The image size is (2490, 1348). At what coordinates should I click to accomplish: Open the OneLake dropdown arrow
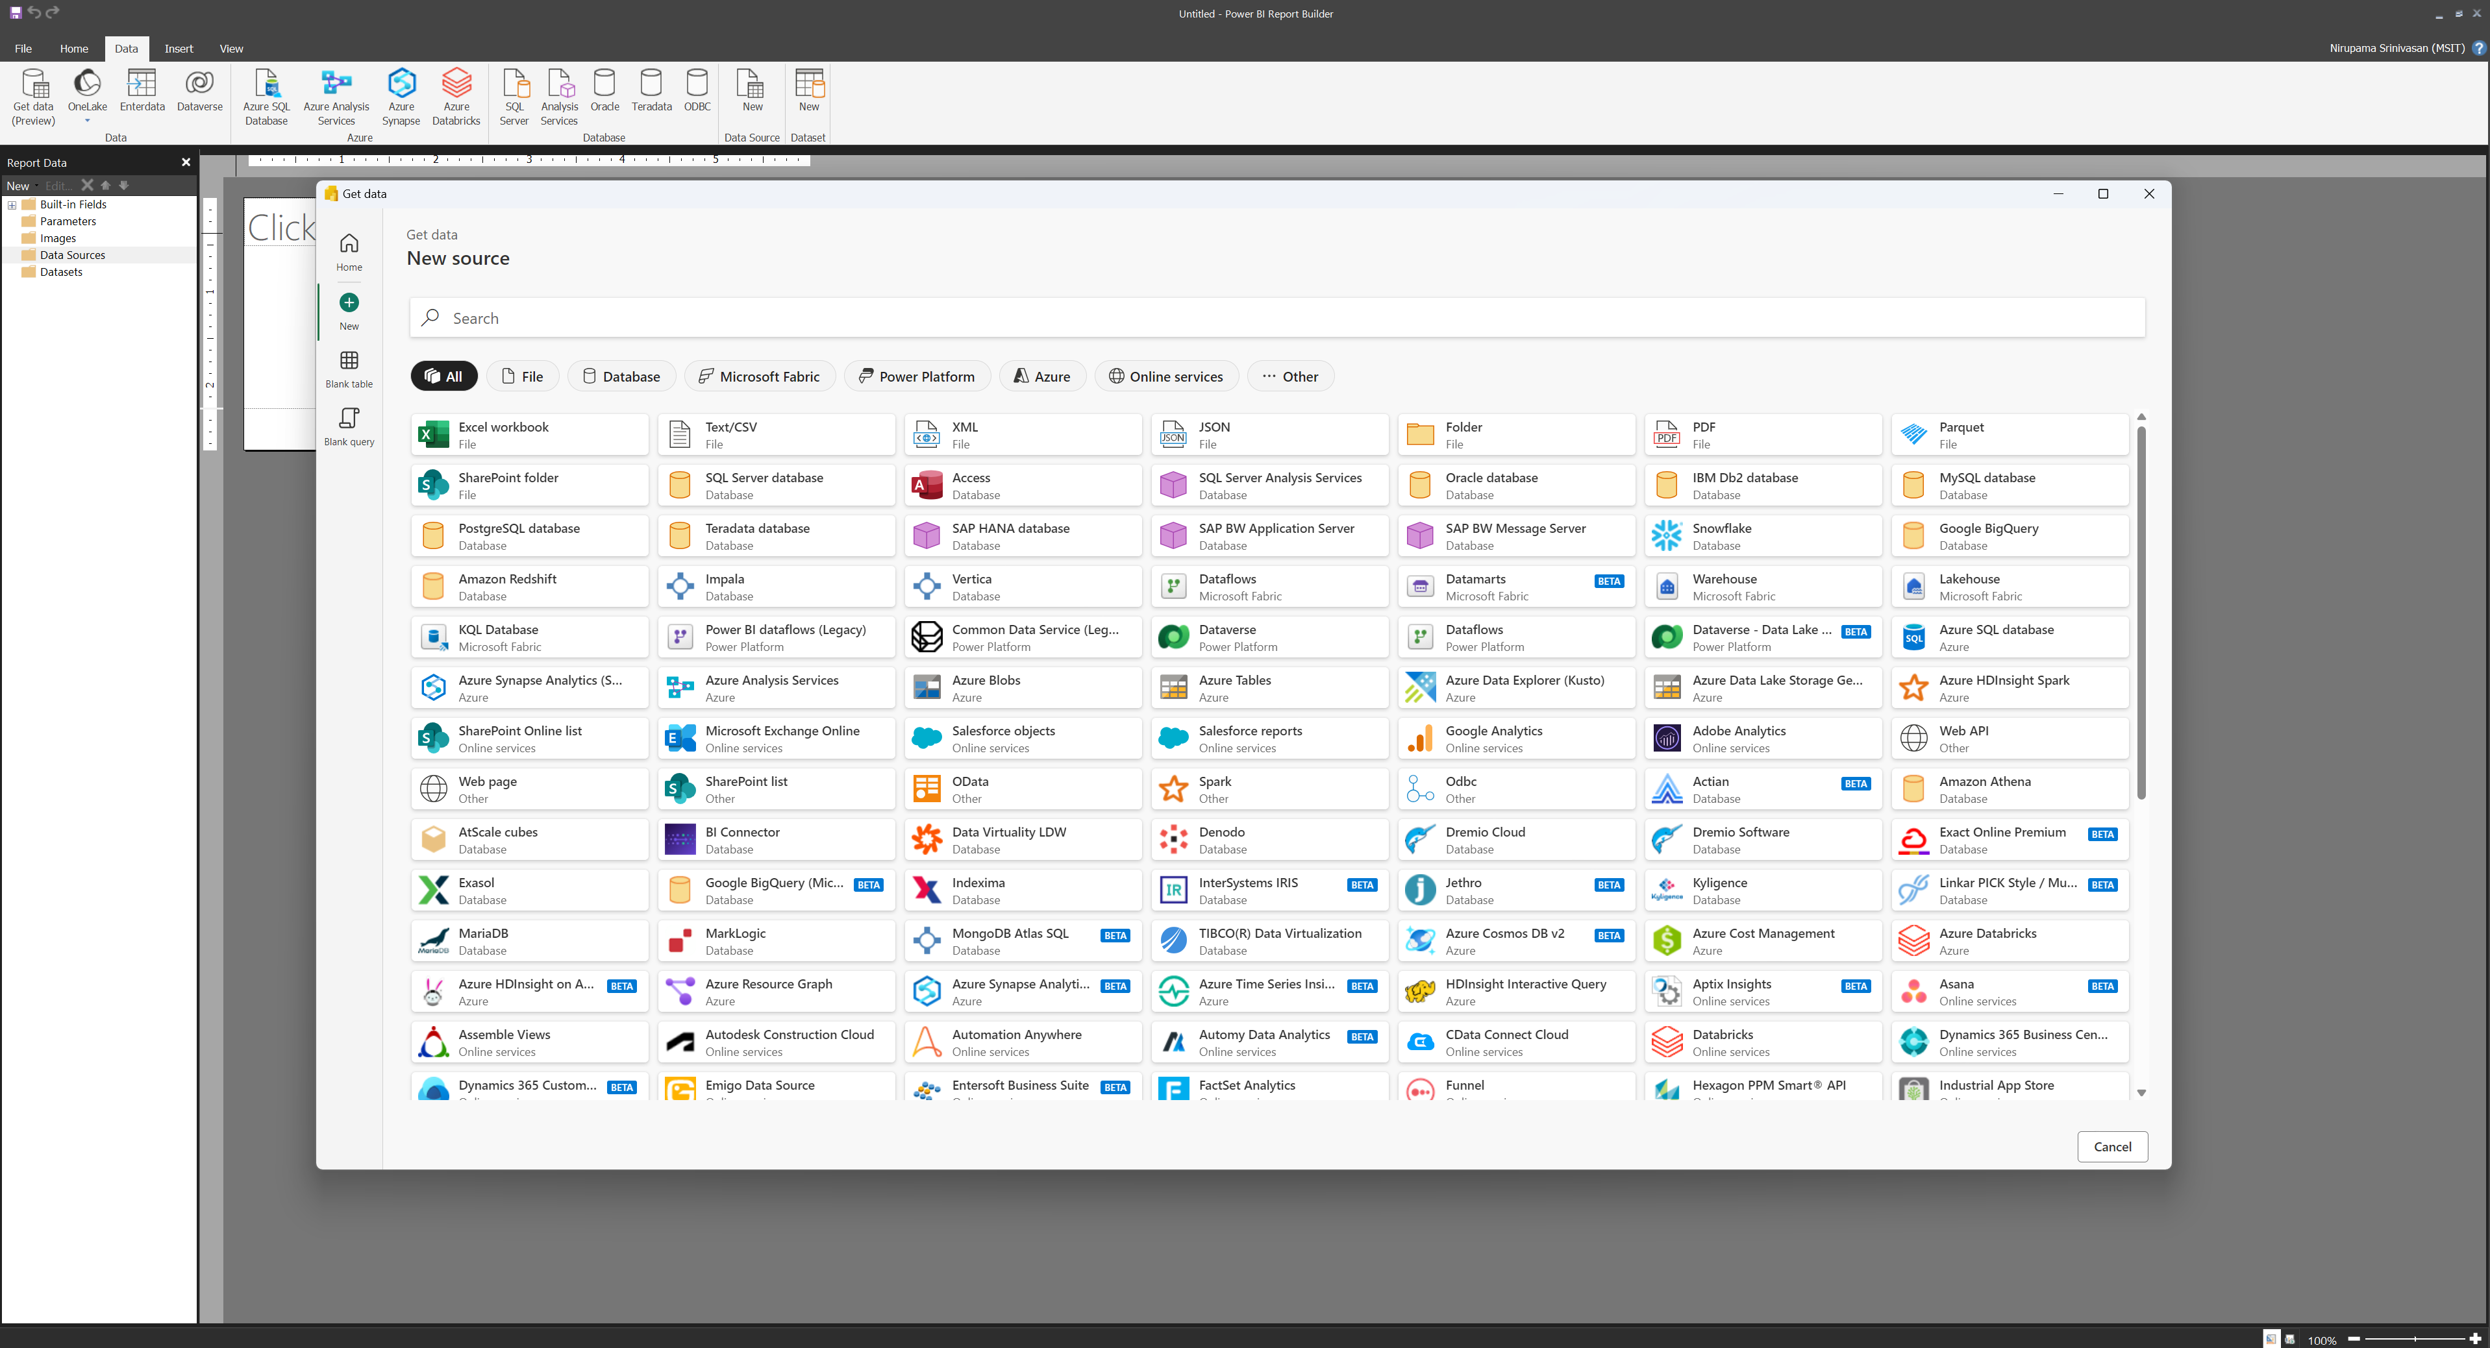tap(87, 121)
